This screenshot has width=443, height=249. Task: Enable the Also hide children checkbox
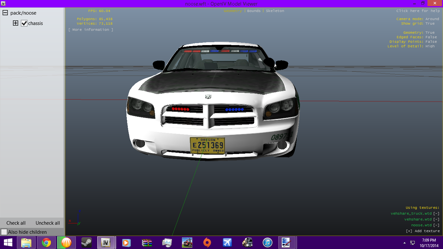tap(4, 232)
